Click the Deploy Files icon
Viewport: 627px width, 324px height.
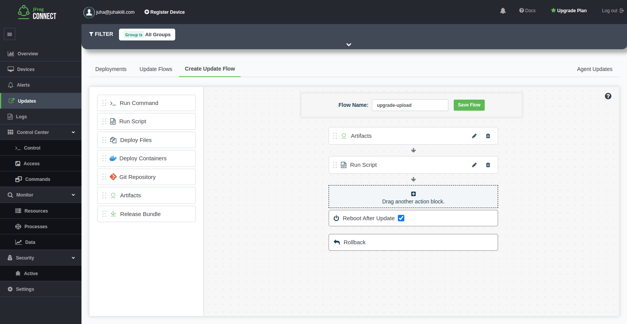click(113, 140)
